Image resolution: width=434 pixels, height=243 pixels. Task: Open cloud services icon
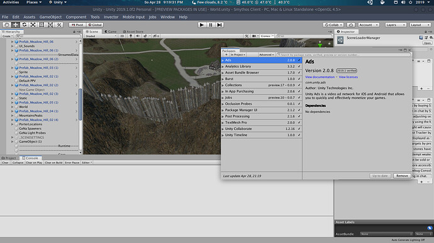[351, 25]
